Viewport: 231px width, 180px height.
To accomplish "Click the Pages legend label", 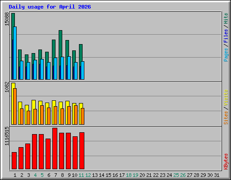I will coord(226,55).
